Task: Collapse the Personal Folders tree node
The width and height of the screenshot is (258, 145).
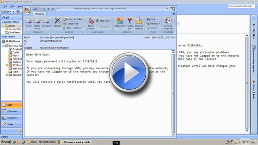Action: point(3,46)
